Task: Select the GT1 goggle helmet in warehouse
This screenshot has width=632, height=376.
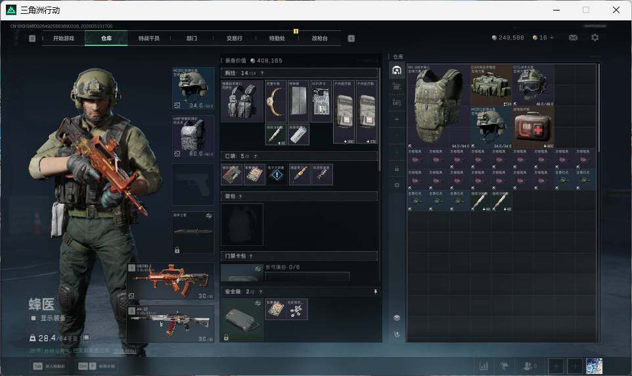Action: click(x=533, y=85)
